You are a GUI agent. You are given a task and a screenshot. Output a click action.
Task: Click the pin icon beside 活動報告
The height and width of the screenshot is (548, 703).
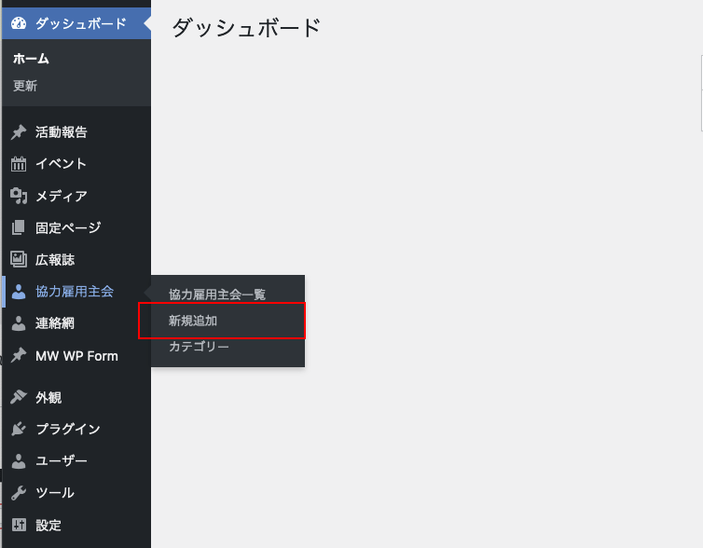pos(19,131)
